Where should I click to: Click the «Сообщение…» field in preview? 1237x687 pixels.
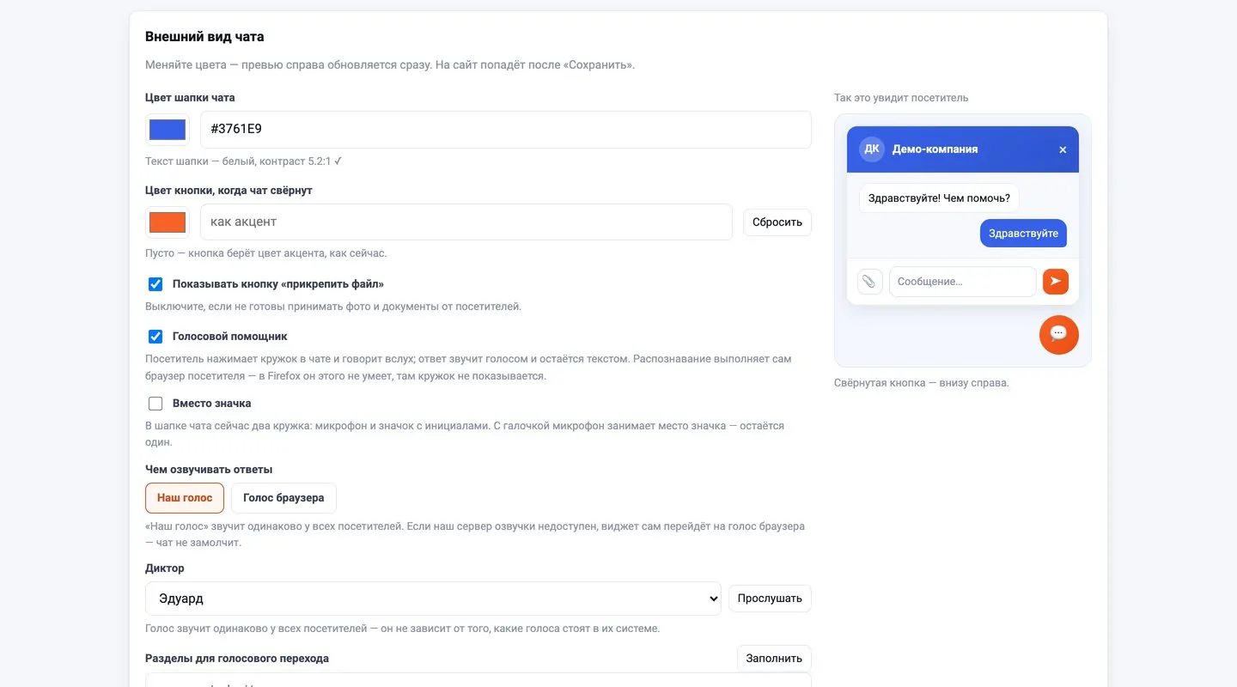coord(962,282)
